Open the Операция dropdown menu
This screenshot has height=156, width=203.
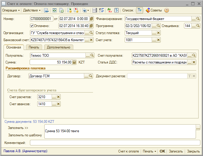point(11,10)
